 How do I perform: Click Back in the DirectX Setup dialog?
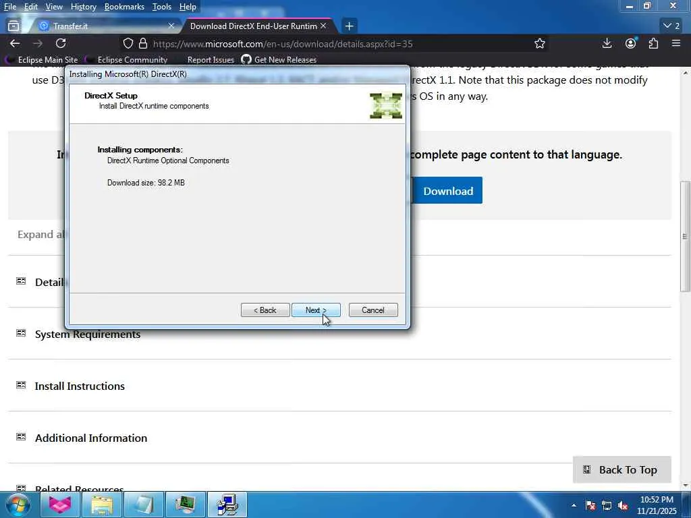(265, 310)
